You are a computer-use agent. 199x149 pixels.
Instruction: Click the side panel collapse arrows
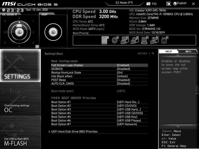point(197,94)
